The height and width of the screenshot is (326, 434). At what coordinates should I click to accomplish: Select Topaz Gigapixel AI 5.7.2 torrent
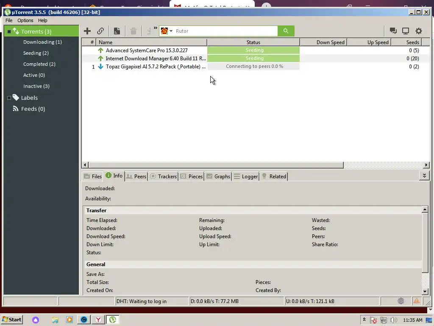[x=156, y=67]
